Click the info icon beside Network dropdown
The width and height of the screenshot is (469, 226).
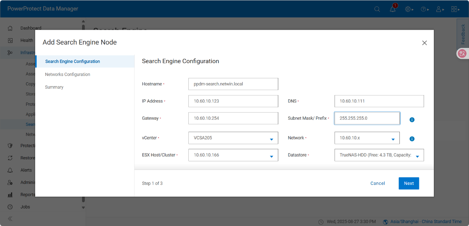412,139
